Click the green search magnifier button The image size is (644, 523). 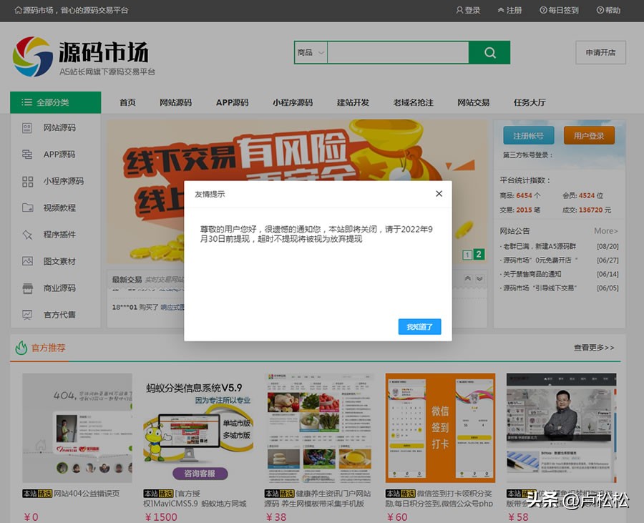(489, 52)
